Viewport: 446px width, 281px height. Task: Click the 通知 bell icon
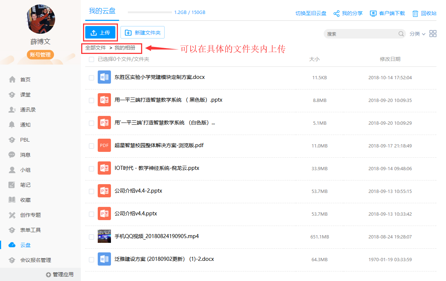(12, 125)
